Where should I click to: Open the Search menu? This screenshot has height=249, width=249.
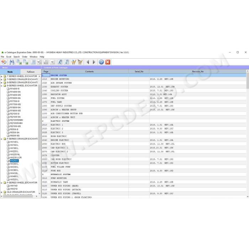[x=16, y=57]
